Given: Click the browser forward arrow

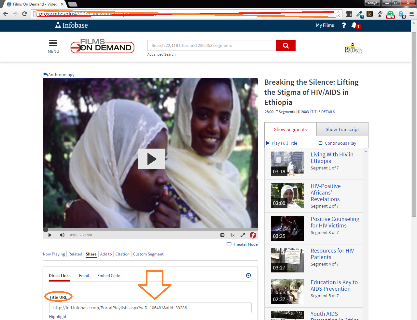Looking at the screenshot, I should [15, 14].
